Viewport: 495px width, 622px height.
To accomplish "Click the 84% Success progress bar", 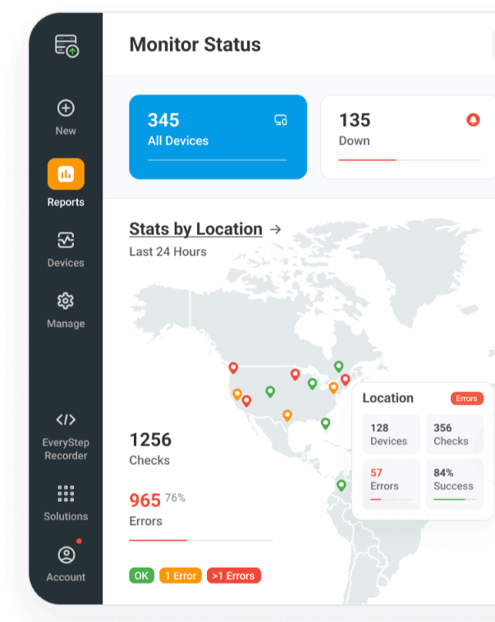I will 454,499.
